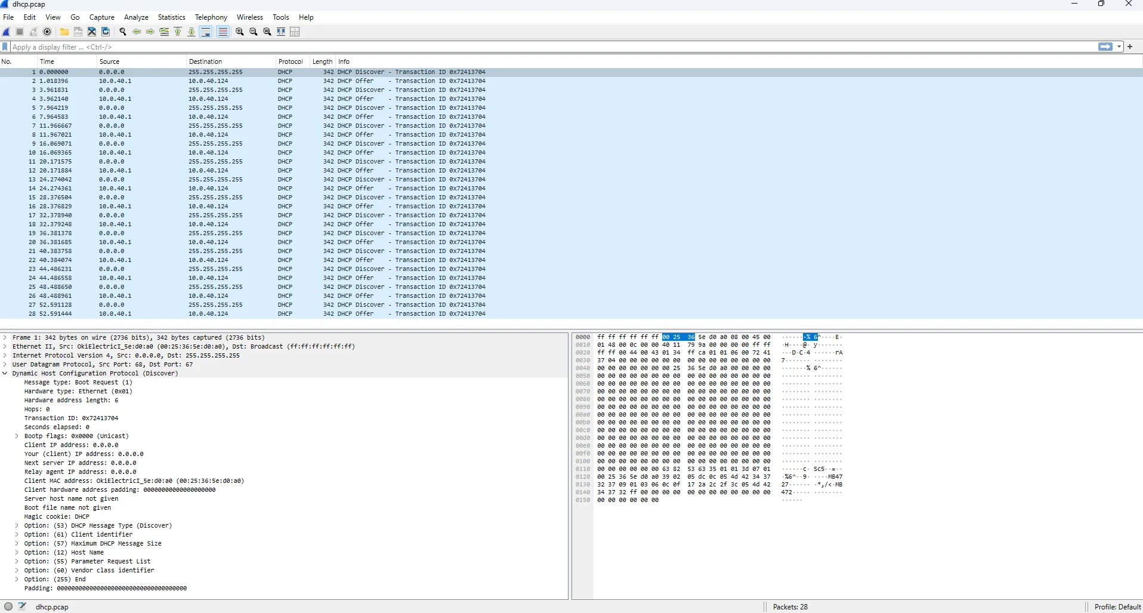The image size is (1143, 613).
Task: Open a capture file with the folder icon
Action: [64, 32]
